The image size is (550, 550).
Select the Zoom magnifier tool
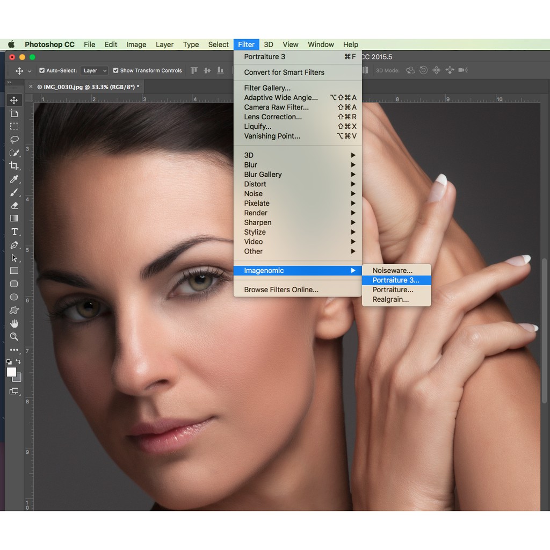15,337
